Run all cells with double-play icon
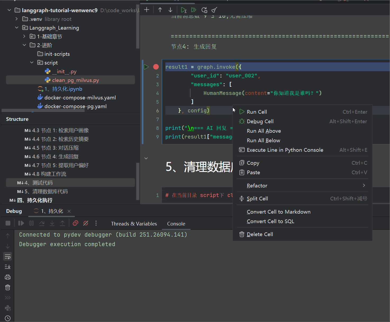The image size is (390, 322). (194, 10)
